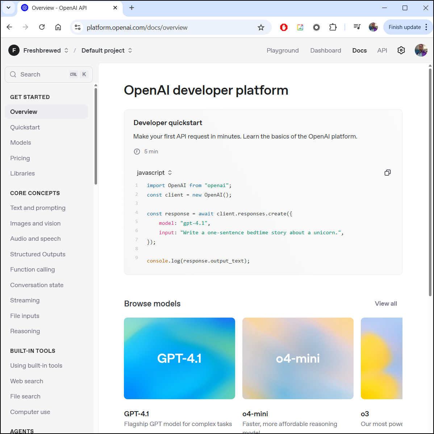434x434 pixels.
Task: Click the black sunburst extension icon
Action: point(316,27)
